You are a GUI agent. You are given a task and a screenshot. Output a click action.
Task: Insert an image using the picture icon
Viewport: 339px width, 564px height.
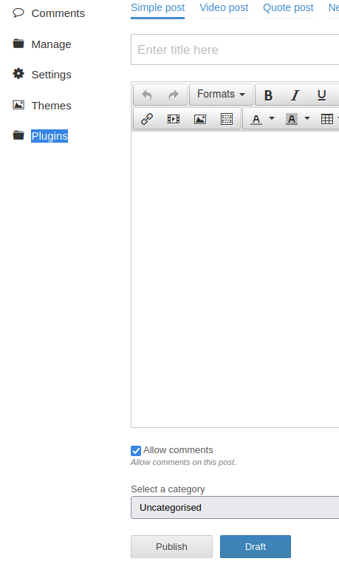point(200,119)
